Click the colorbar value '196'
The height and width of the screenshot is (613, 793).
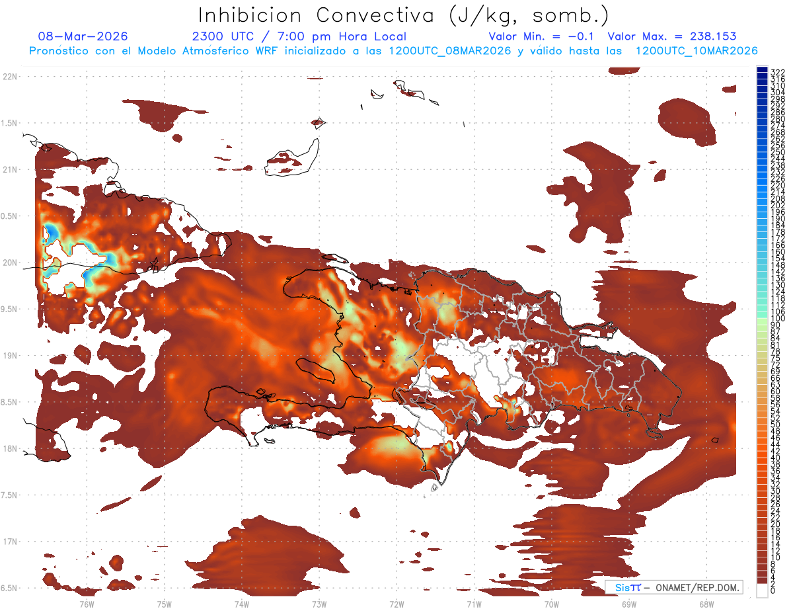click(x=778, y=212)
